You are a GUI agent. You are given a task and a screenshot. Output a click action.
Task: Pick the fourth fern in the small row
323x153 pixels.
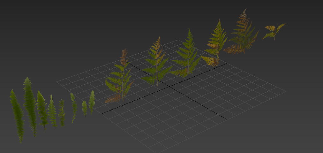pos(52,112)
